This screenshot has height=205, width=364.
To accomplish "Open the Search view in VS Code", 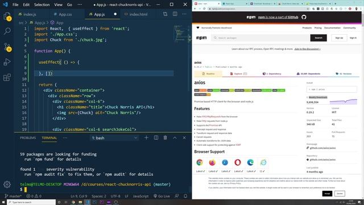I will tap(7, 31).
